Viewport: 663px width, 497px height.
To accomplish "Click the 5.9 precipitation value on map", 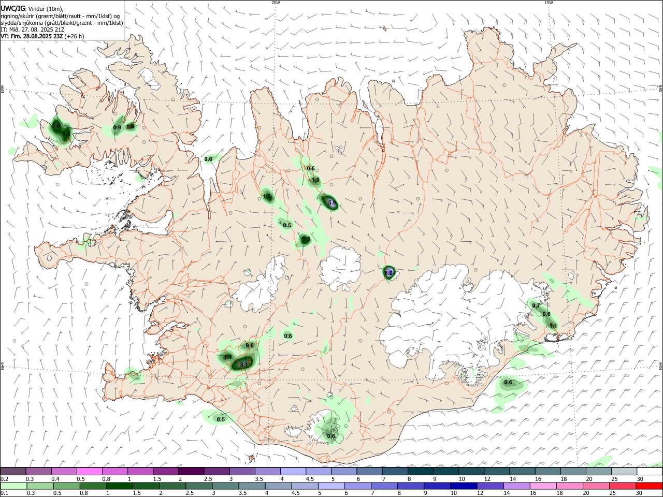I will pos(333,202).
